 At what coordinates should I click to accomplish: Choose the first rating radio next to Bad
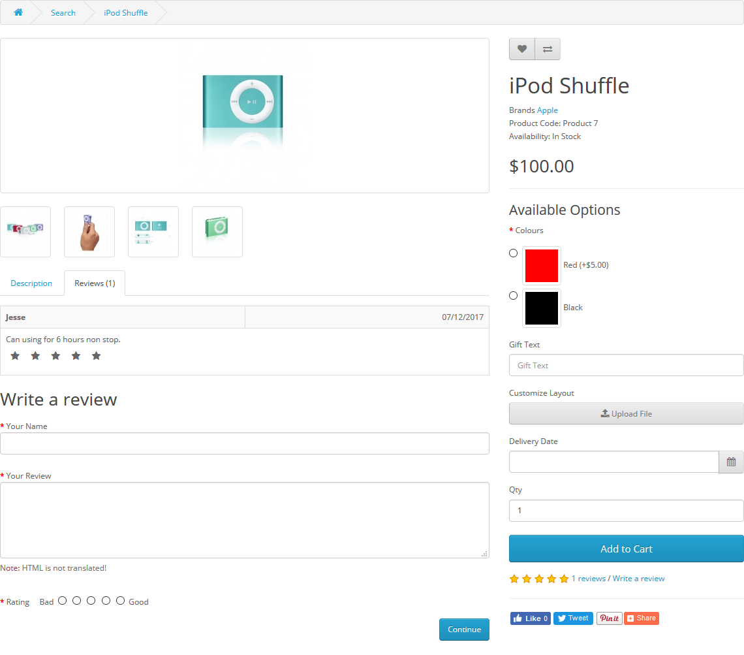click(62, 601)
